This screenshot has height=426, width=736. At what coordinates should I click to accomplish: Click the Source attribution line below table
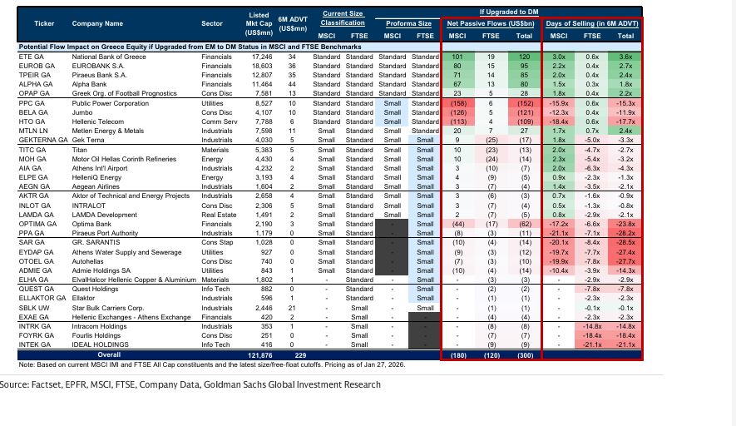tap(191, 384)
